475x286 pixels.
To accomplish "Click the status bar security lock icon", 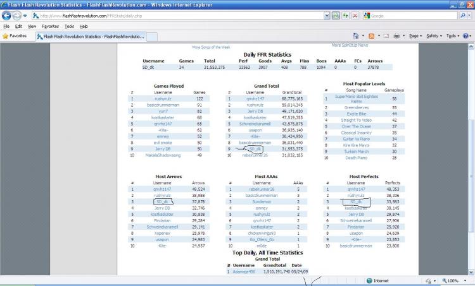I will [428, 281].
